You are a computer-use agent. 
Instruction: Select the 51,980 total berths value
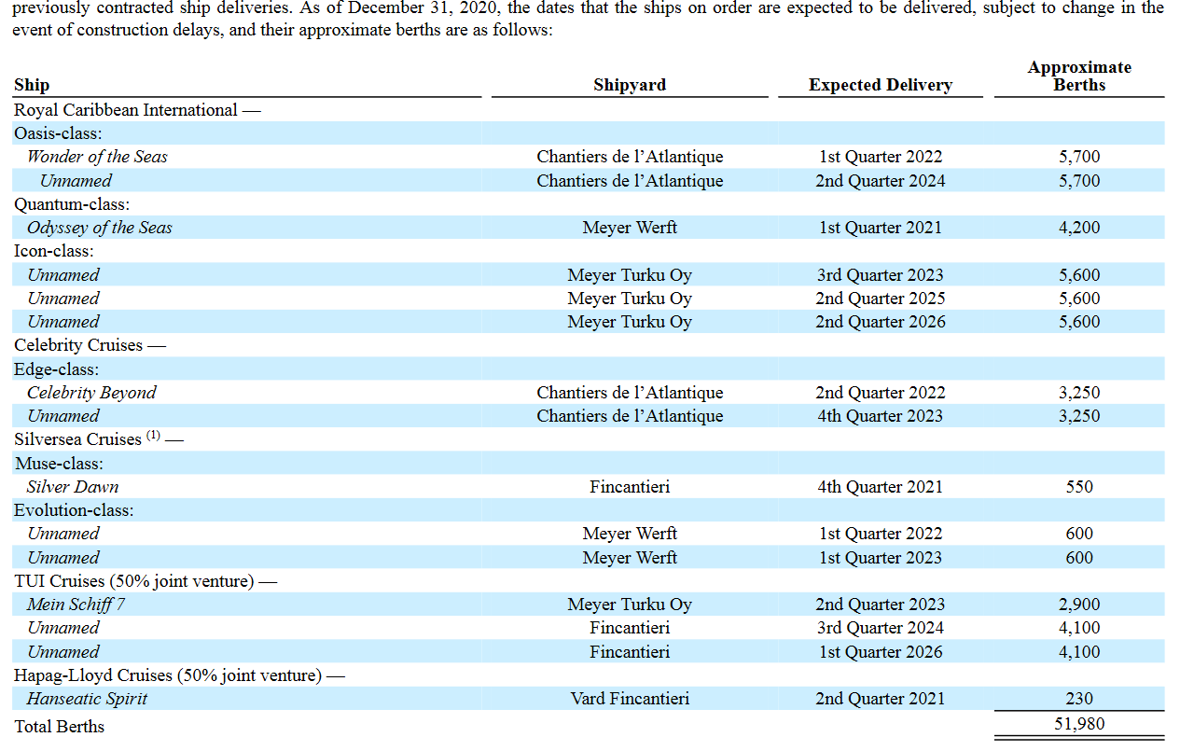[x=1079, y=725]
